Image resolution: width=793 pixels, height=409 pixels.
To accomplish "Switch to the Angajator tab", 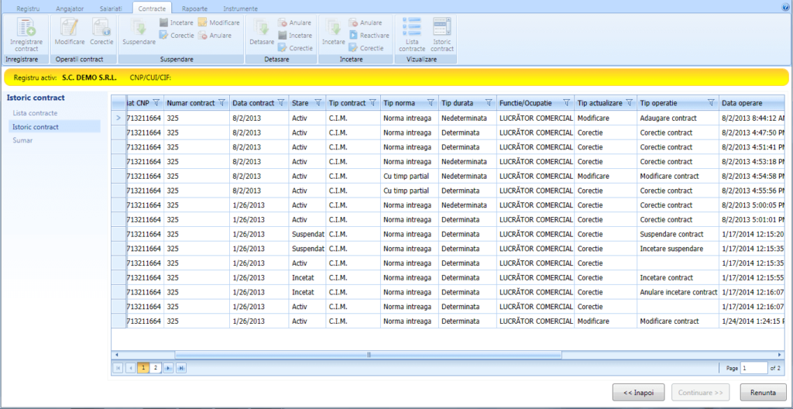I will [x=70, y=9].
